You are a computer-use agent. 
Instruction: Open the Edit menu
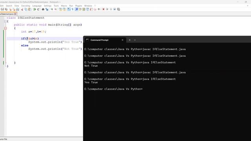2,6
